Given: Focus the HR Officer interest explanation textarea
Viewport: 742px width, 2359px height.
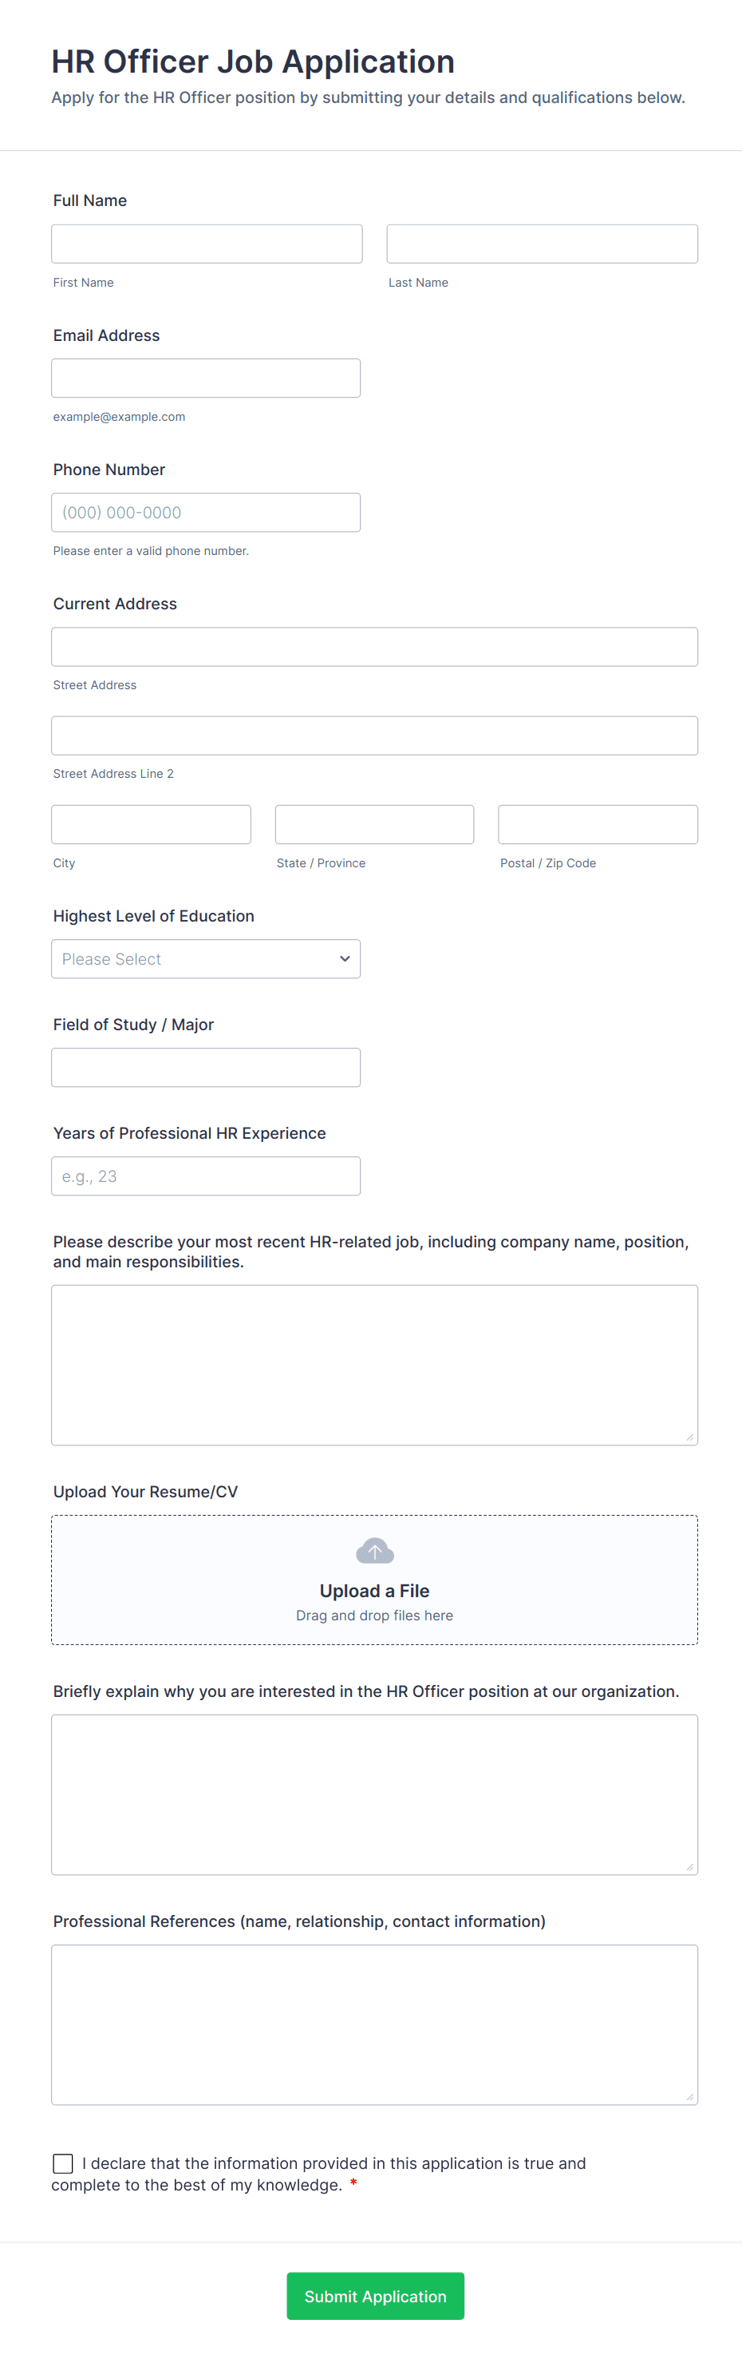Looking at the screenshot, I should click(x=374, y=1793).
